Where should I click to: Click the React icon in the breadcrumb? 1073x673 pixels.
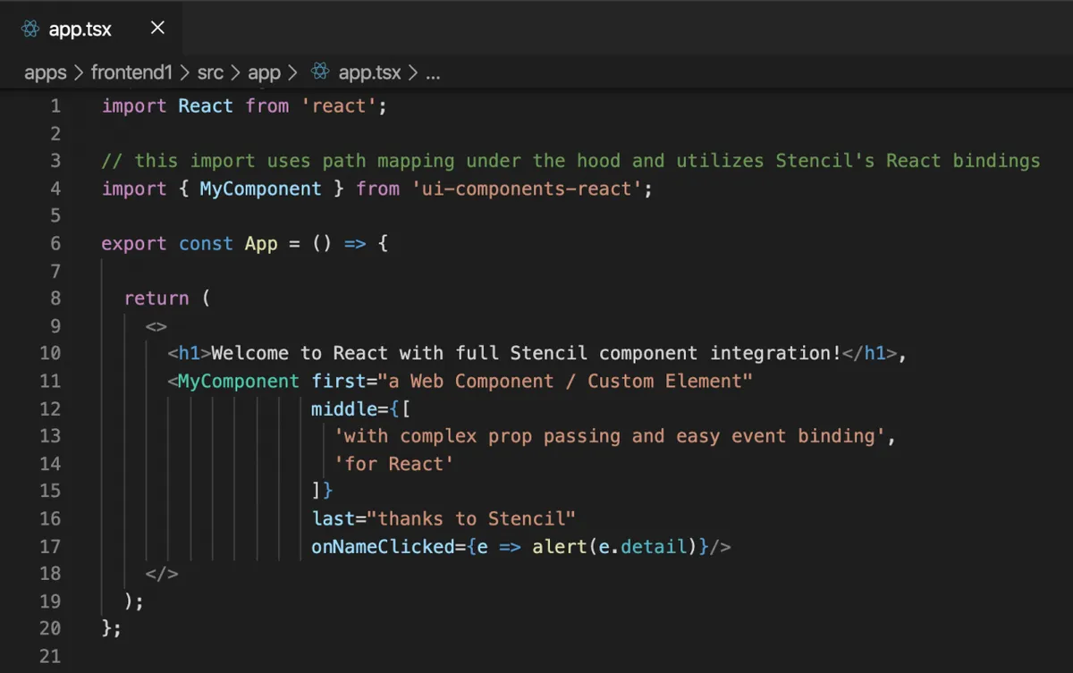tap(320, 72)
